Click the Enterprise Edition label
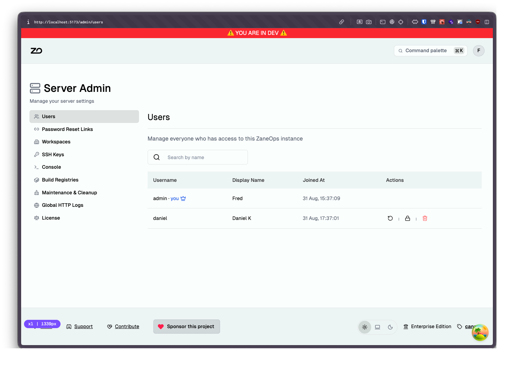Image resolution: width=514 pixels, height=372 pixels. coord(431,327)
